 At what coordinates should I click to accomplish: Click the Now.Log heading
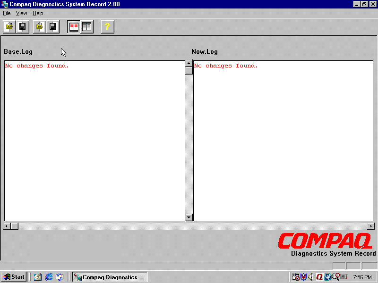click(x=205, y=52)
